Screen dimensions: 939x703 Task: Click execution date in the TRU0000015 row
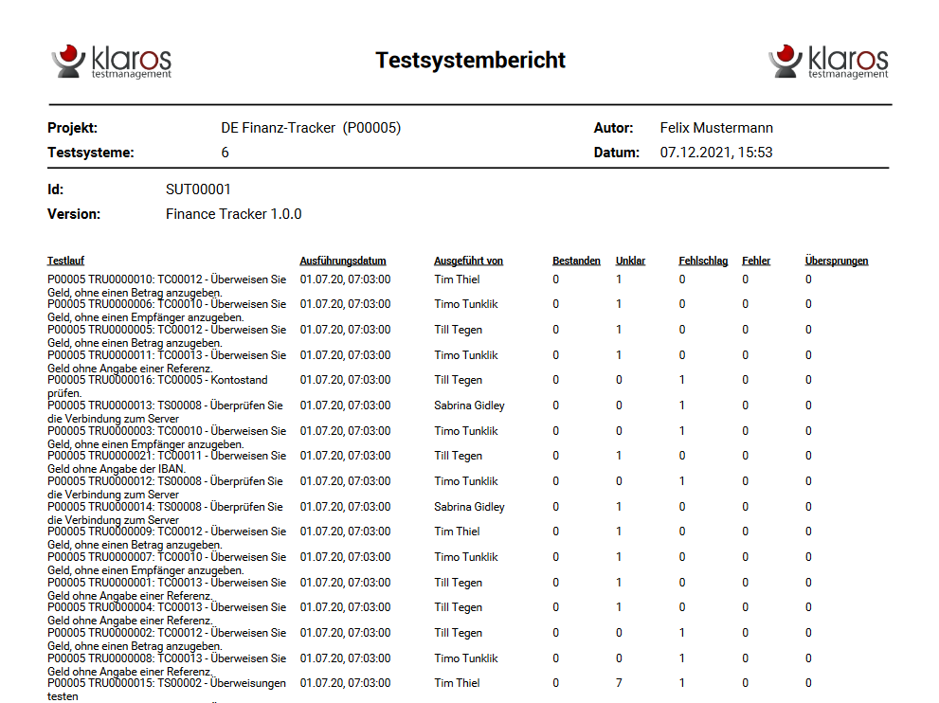[x=345, y=683]
